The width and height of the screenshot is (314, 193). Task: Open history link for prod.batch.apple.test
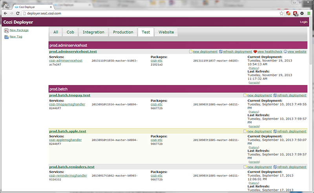tap(254, 147)
